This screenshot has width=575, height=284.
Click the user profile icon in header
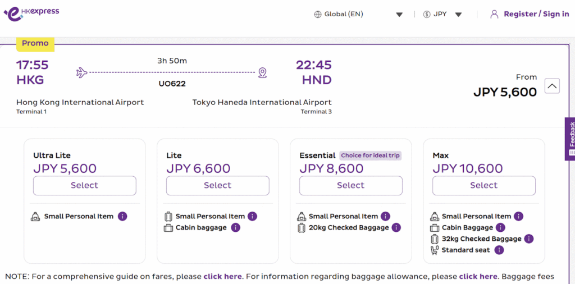coord(494,14)
